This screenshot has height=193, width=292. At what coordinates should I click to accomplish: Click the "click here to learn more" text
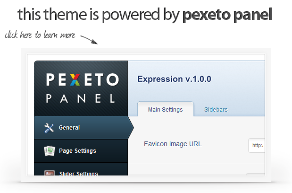[40, 35]
